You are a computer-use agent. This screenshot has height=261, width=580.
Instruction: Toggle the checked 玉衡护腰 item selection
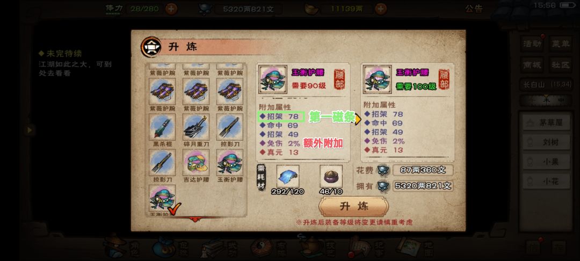pos(162,199)
